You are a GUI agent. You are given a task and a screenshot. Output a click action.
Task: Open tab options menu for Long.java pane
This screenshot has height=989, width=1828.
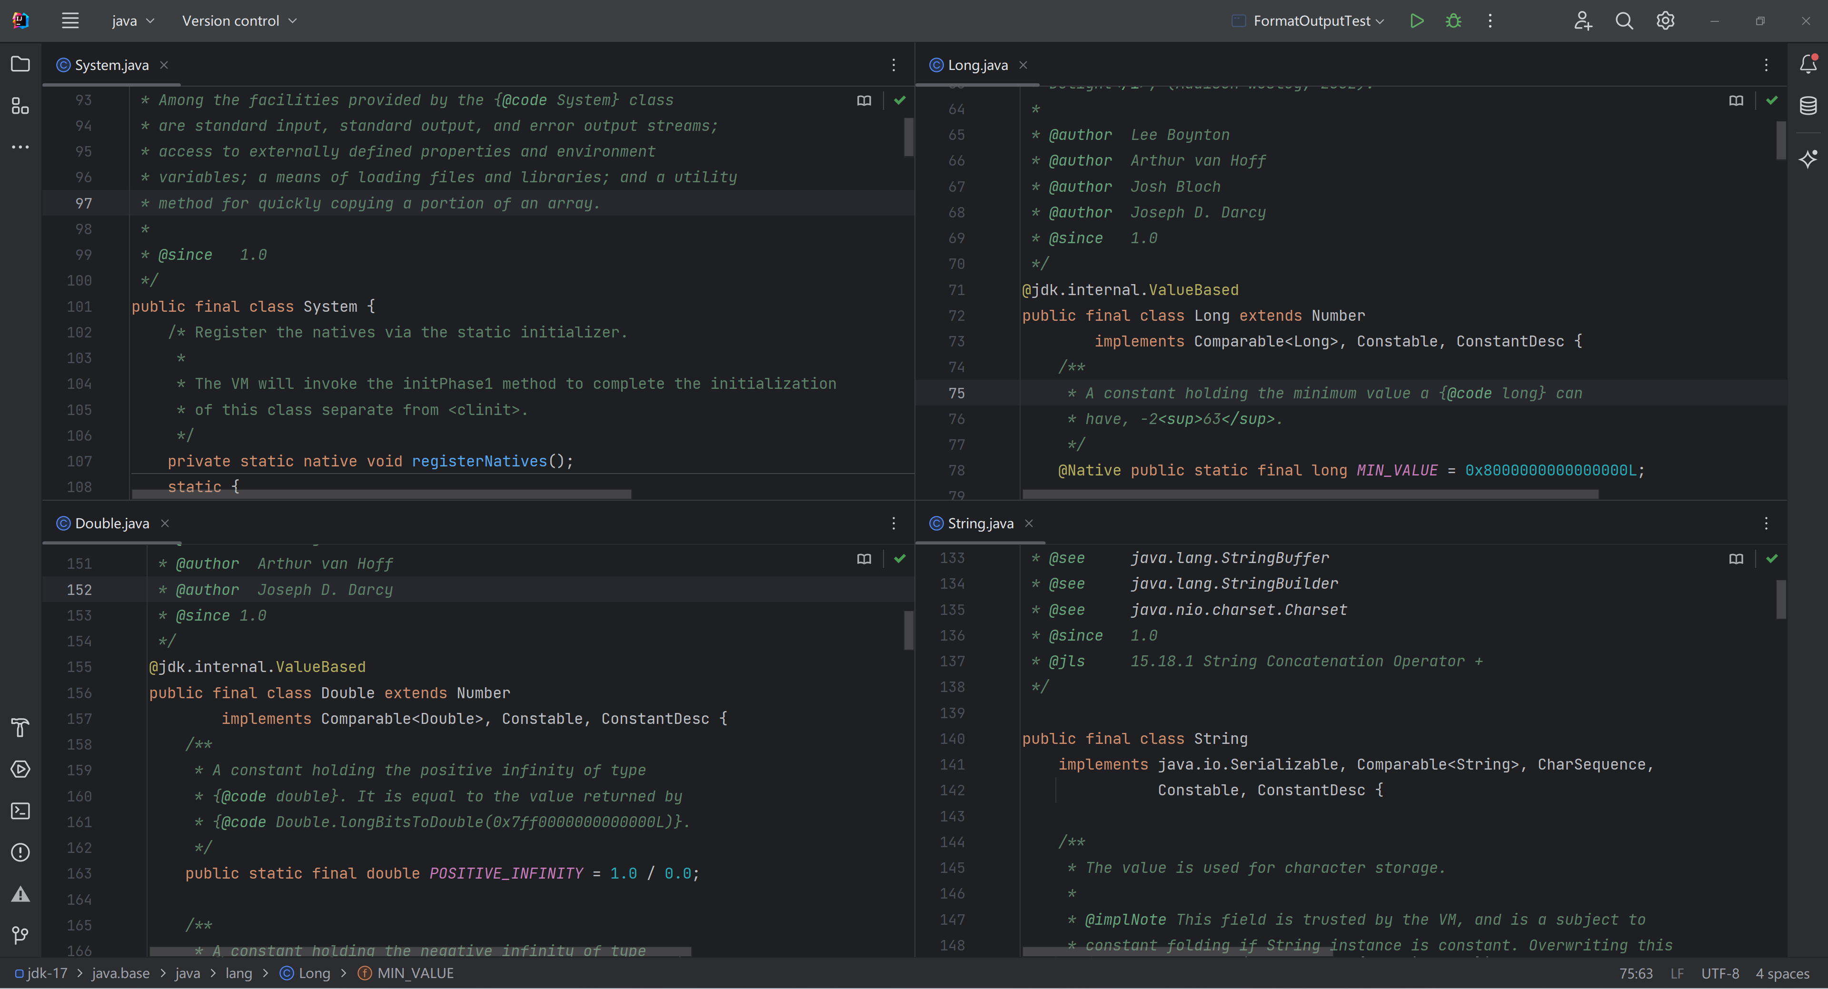point(1766,65)
